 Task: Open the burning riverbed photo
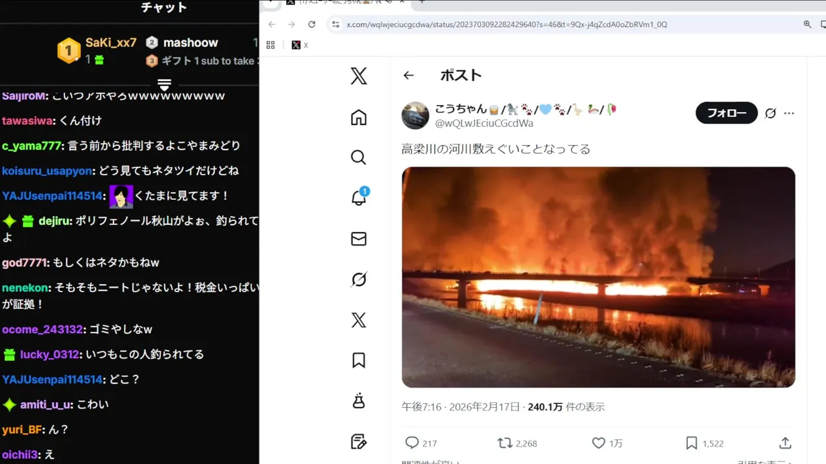(x=598, y=277)
